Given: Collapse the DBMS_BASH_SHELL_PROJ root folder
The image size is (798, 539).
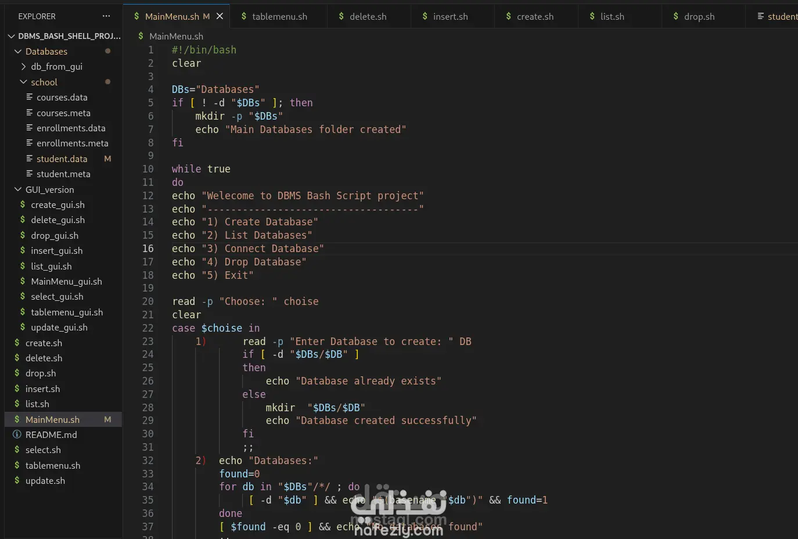Looking at the screenshot, I should (11, 36).
